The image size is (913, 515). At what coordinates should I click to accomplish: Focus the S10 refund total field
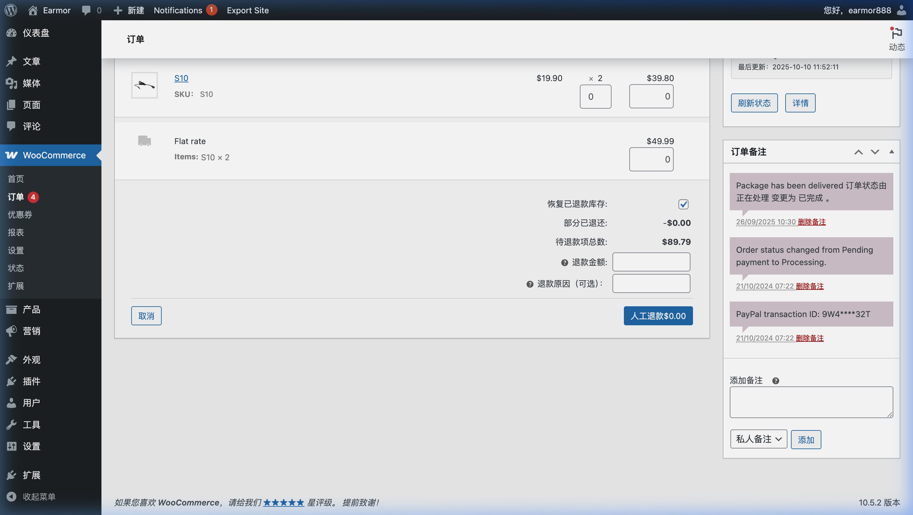[x=651, y=96]
